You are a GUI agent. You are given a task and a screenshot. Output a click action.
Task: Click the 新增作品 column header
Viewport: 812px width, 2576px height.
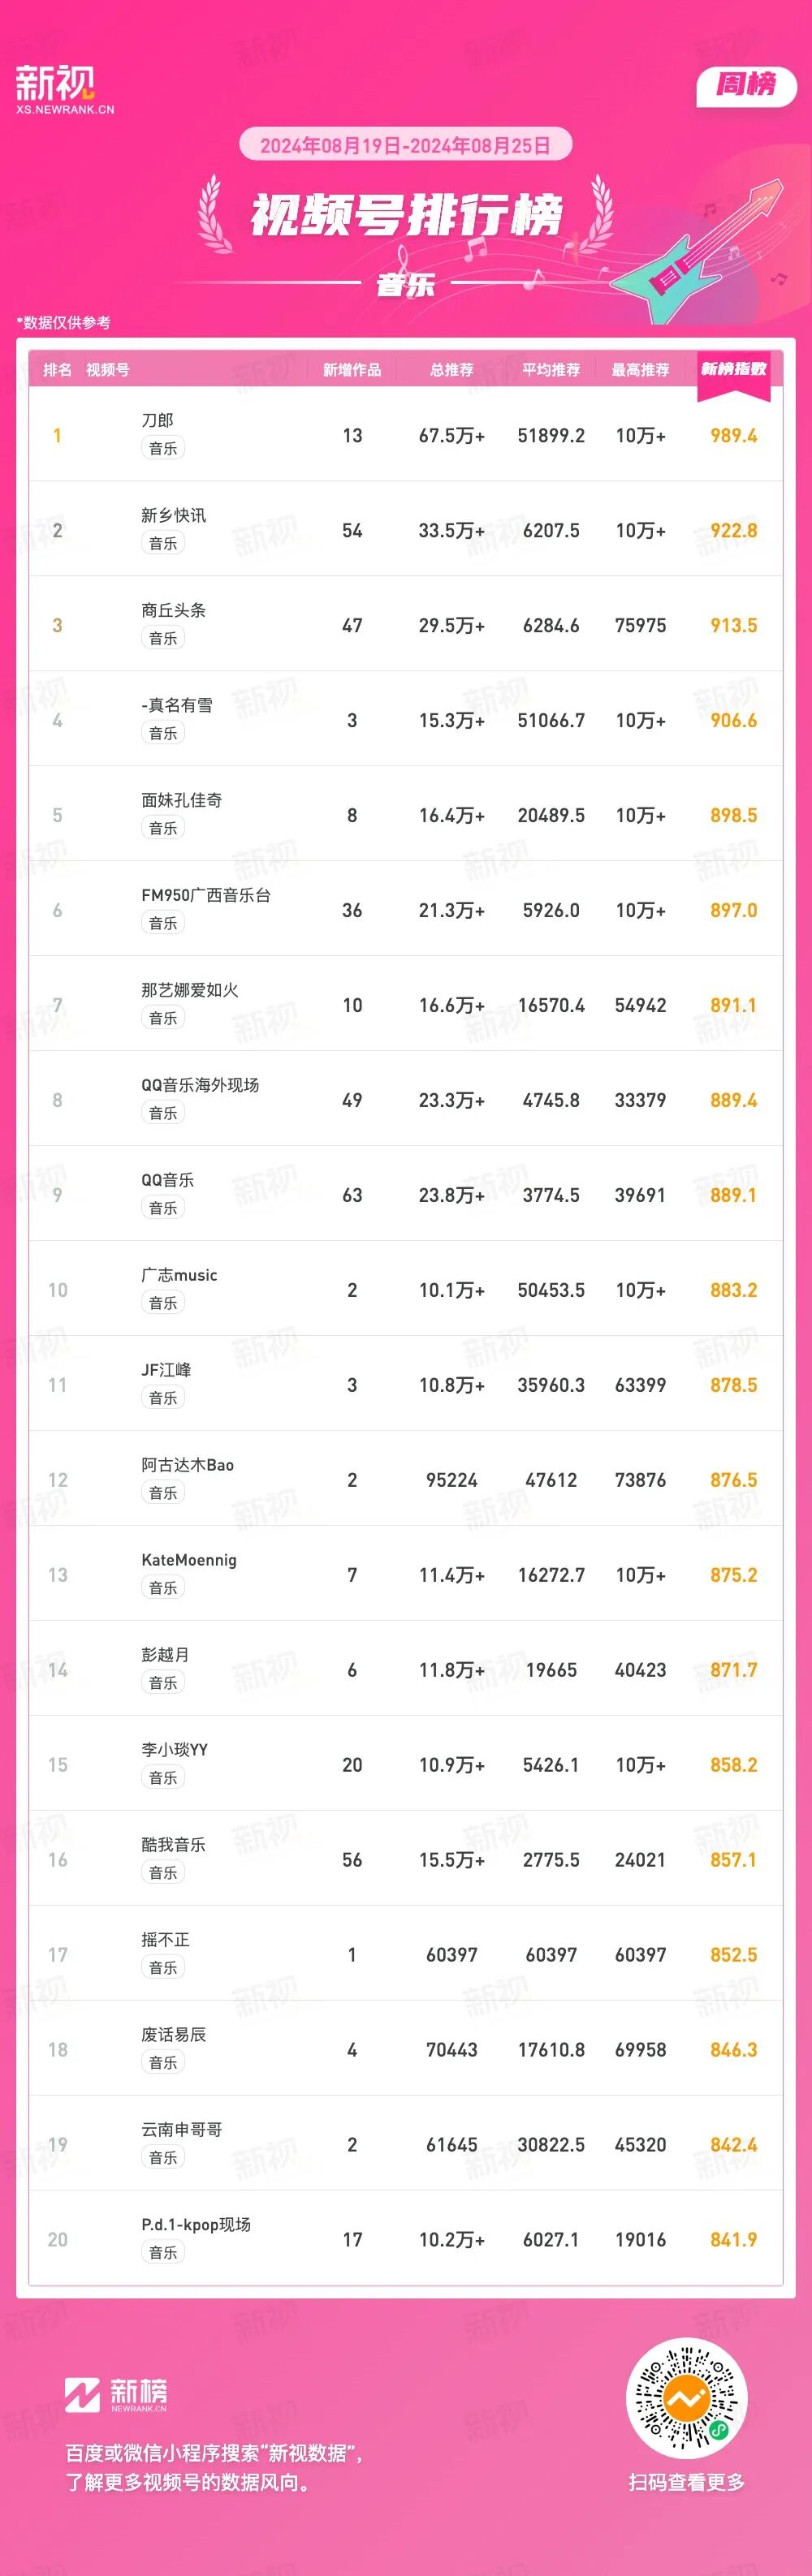click(x=352, y=370)
